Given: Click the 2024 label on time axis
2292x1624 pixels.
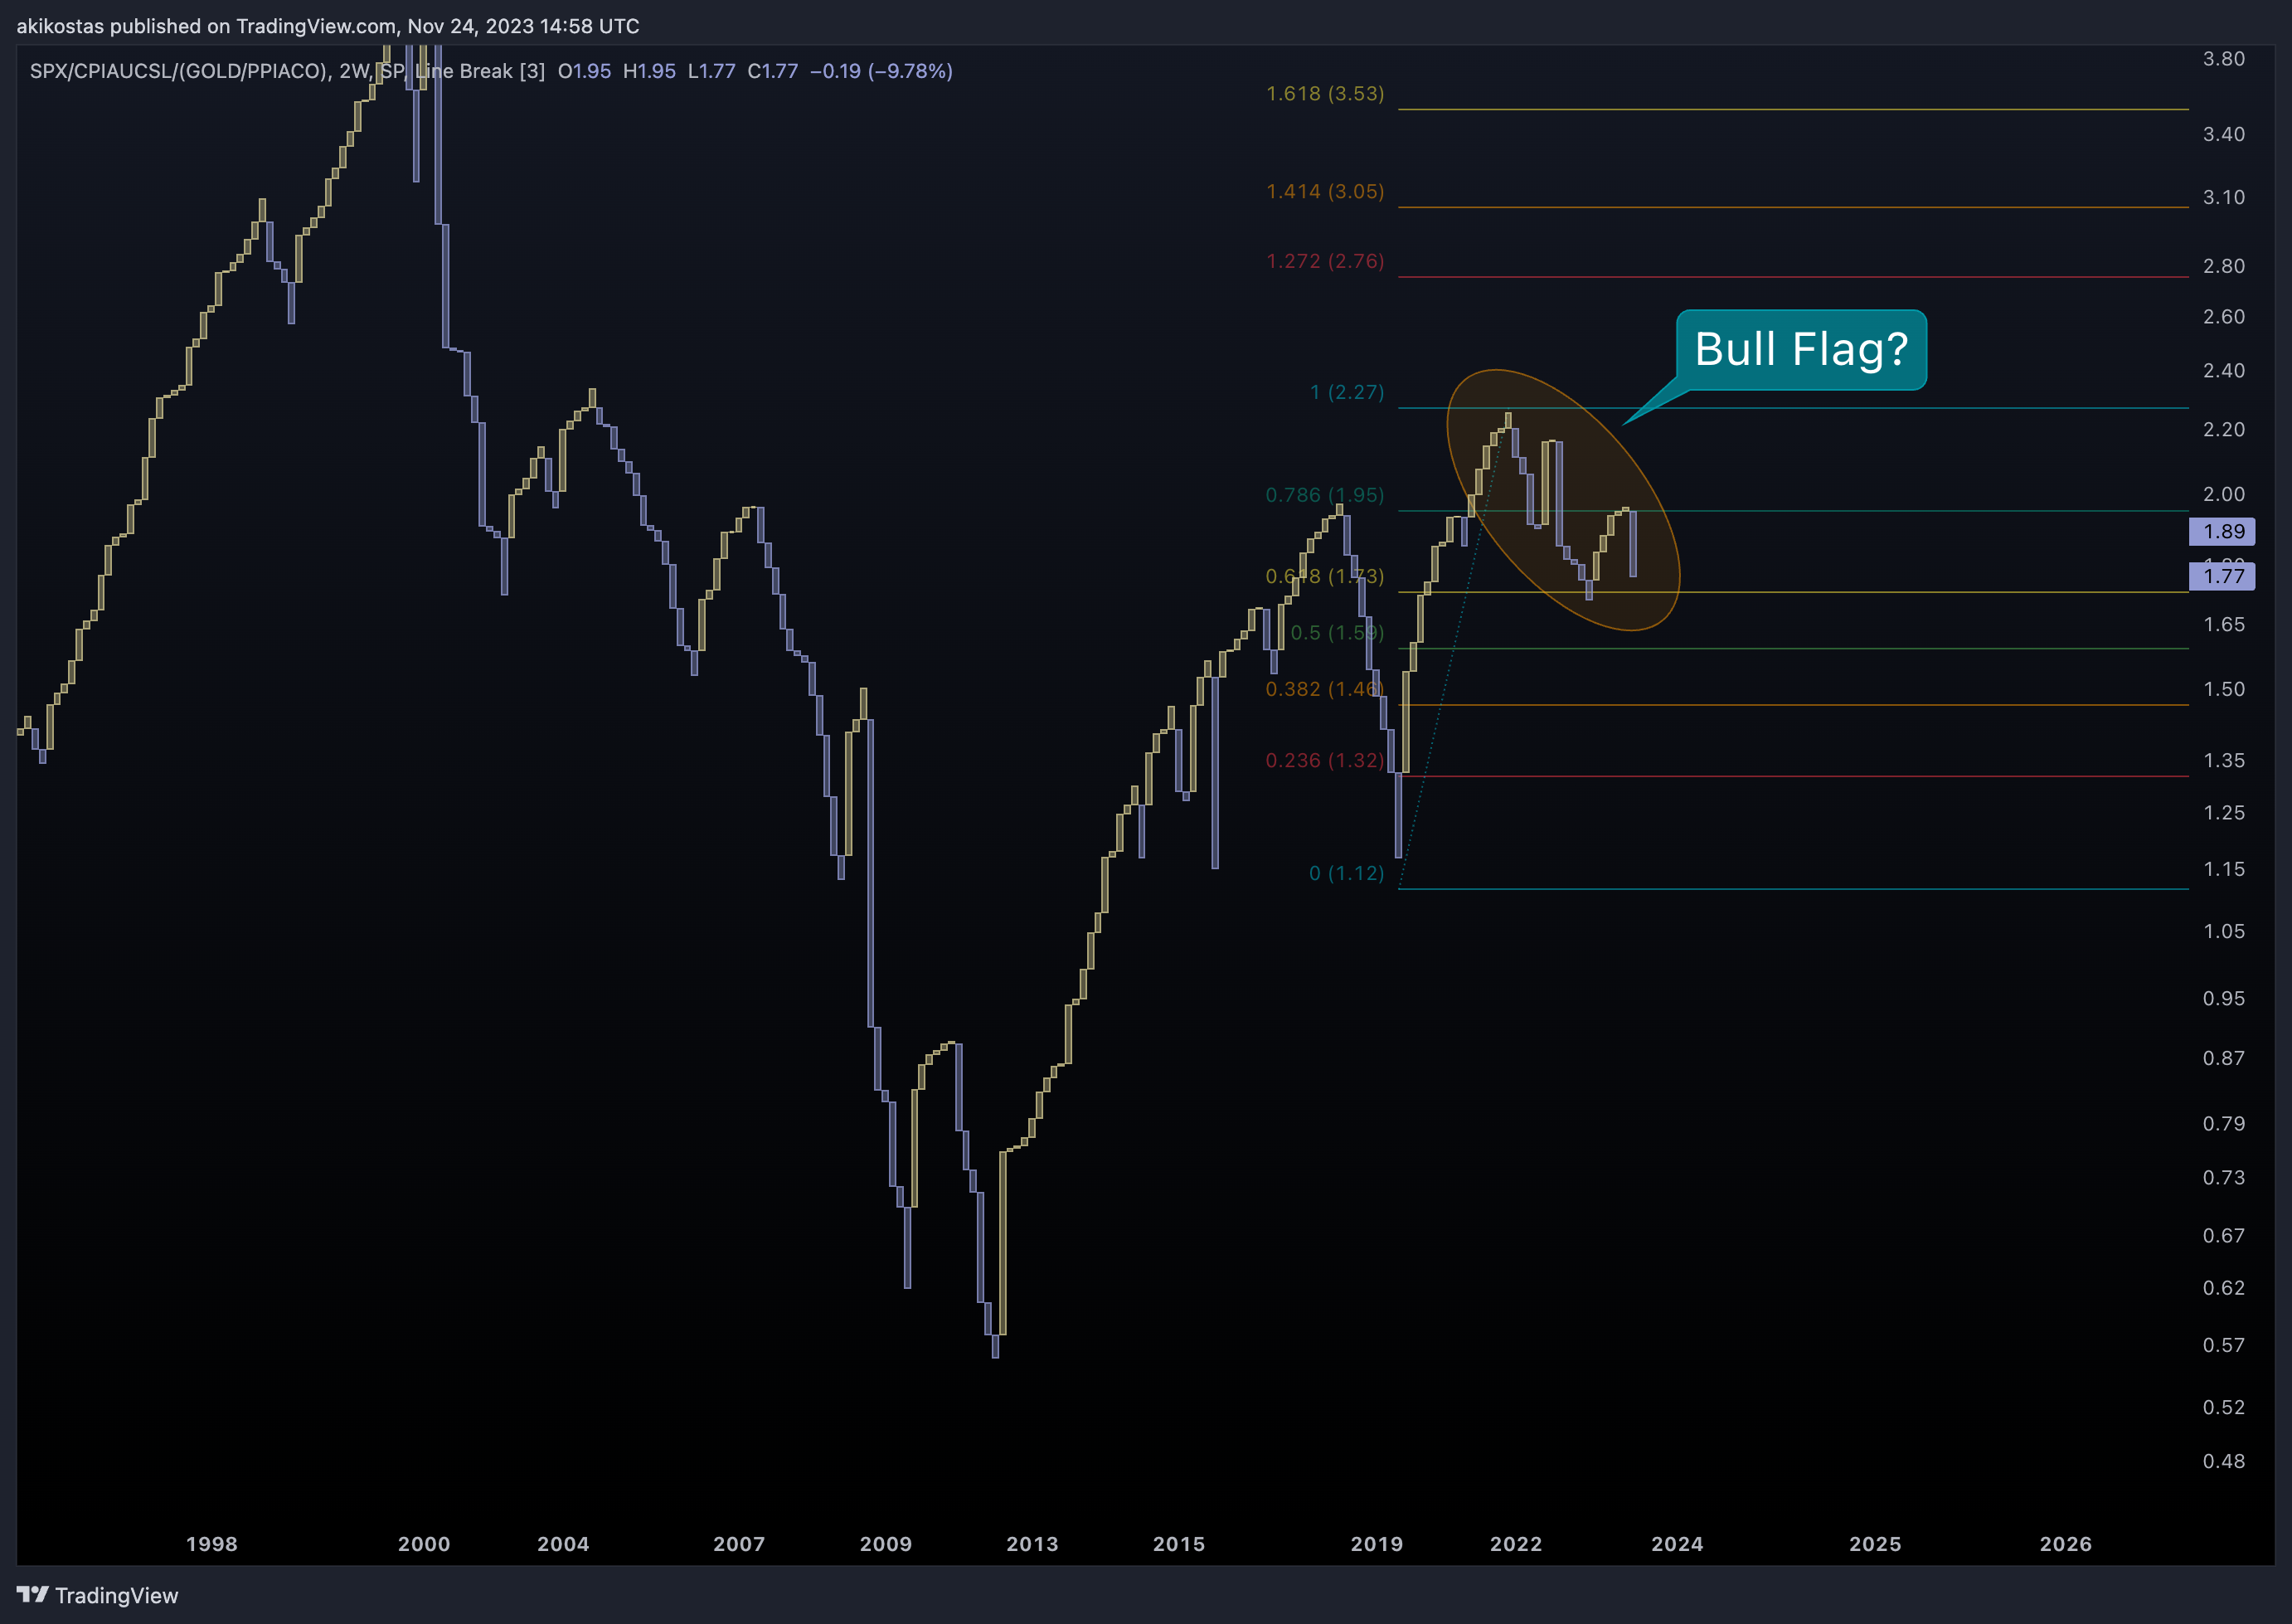Looking at the screenshot, I should [x=1676, y=1544].
